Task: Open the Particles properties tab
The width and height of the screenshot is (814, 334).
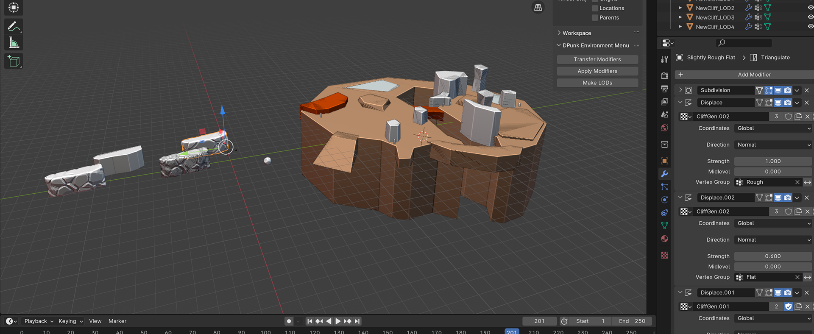Action: click(x=664, y=186)
